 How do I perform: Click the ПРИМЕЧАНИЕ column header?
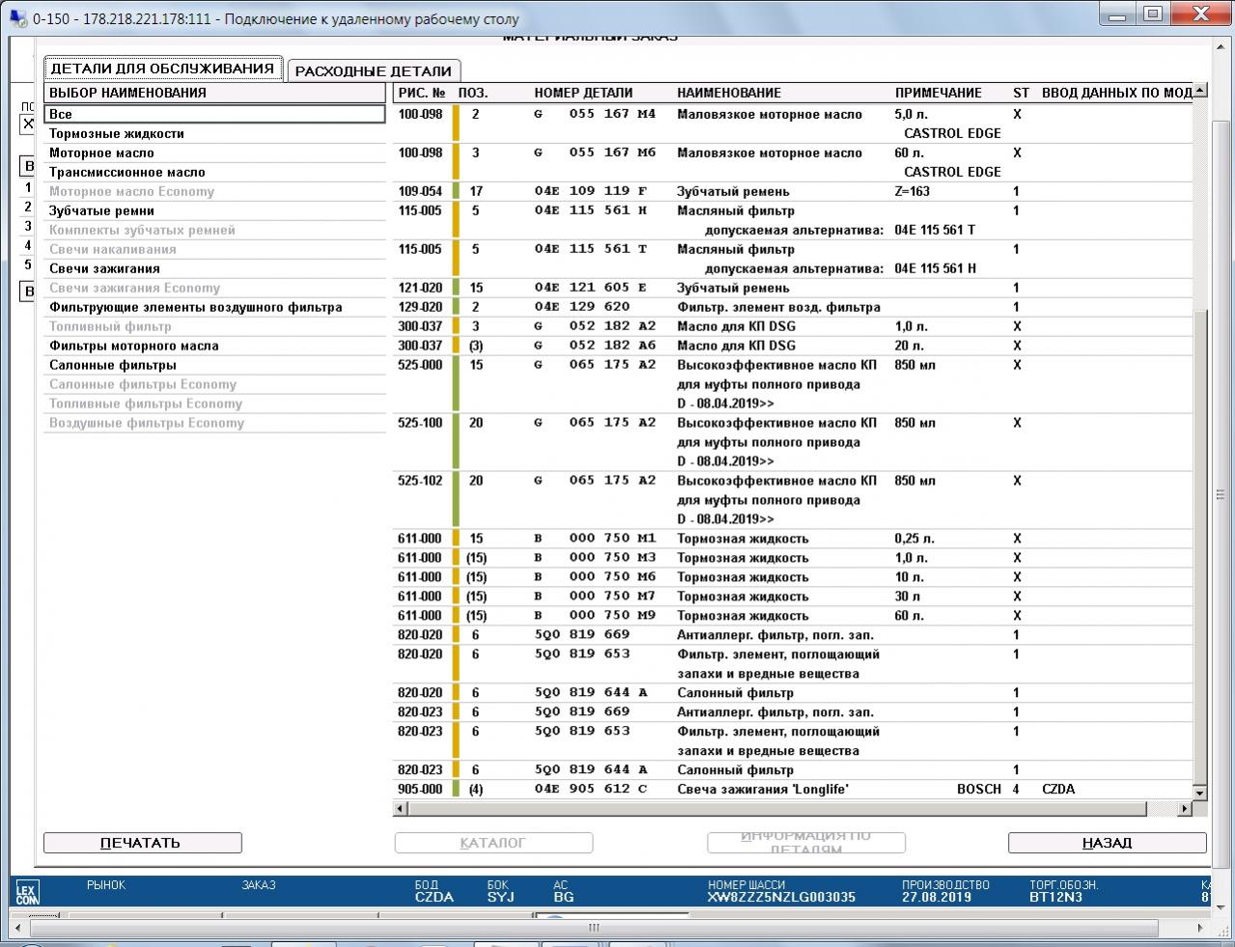click(939, 94)
